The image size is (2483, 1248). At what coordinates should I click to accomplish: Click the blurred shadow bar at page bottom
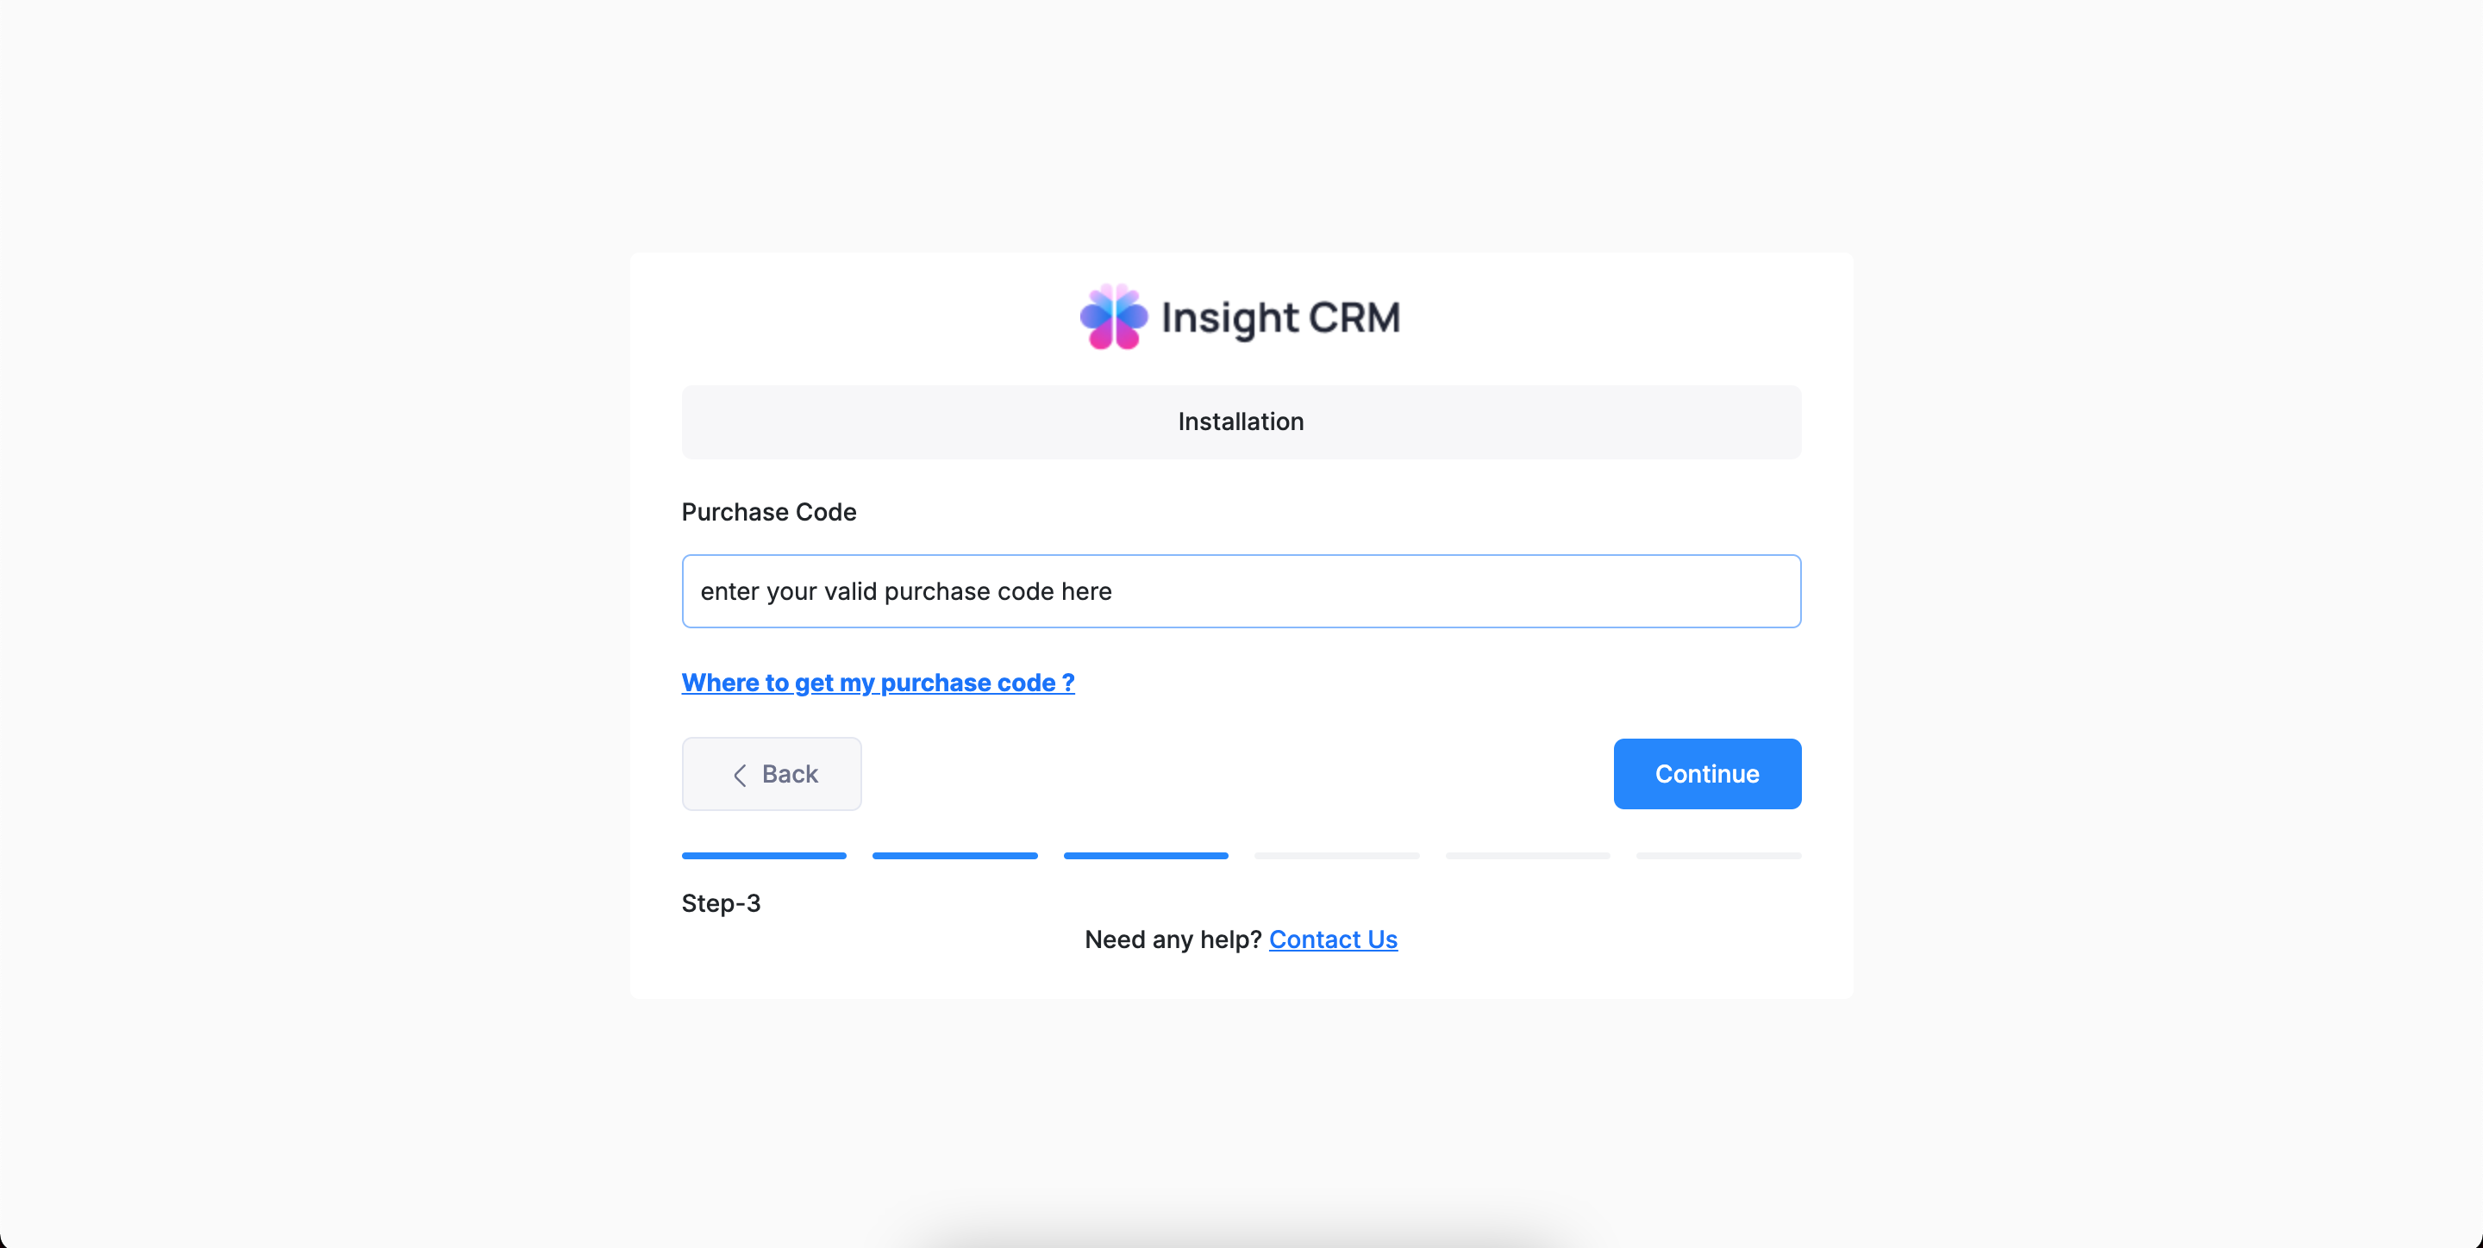(x=1241, y=1233)
